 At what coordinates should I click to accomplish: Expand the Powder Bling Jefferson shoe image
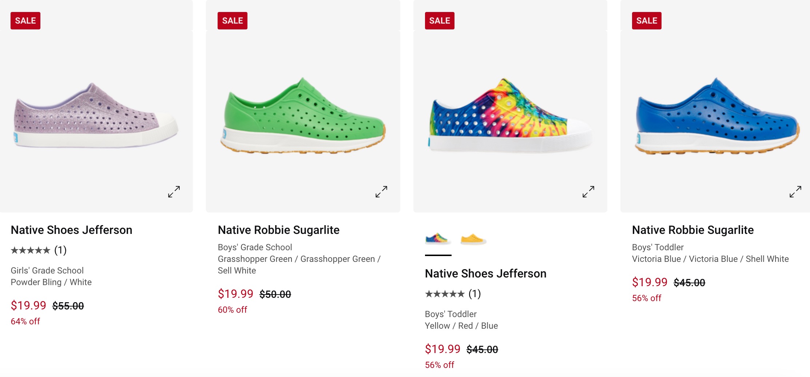coord(174,191)
